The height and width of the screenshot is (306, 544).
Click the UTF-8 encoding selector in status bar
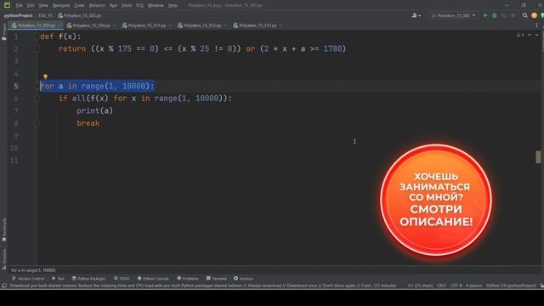(456, 286)
